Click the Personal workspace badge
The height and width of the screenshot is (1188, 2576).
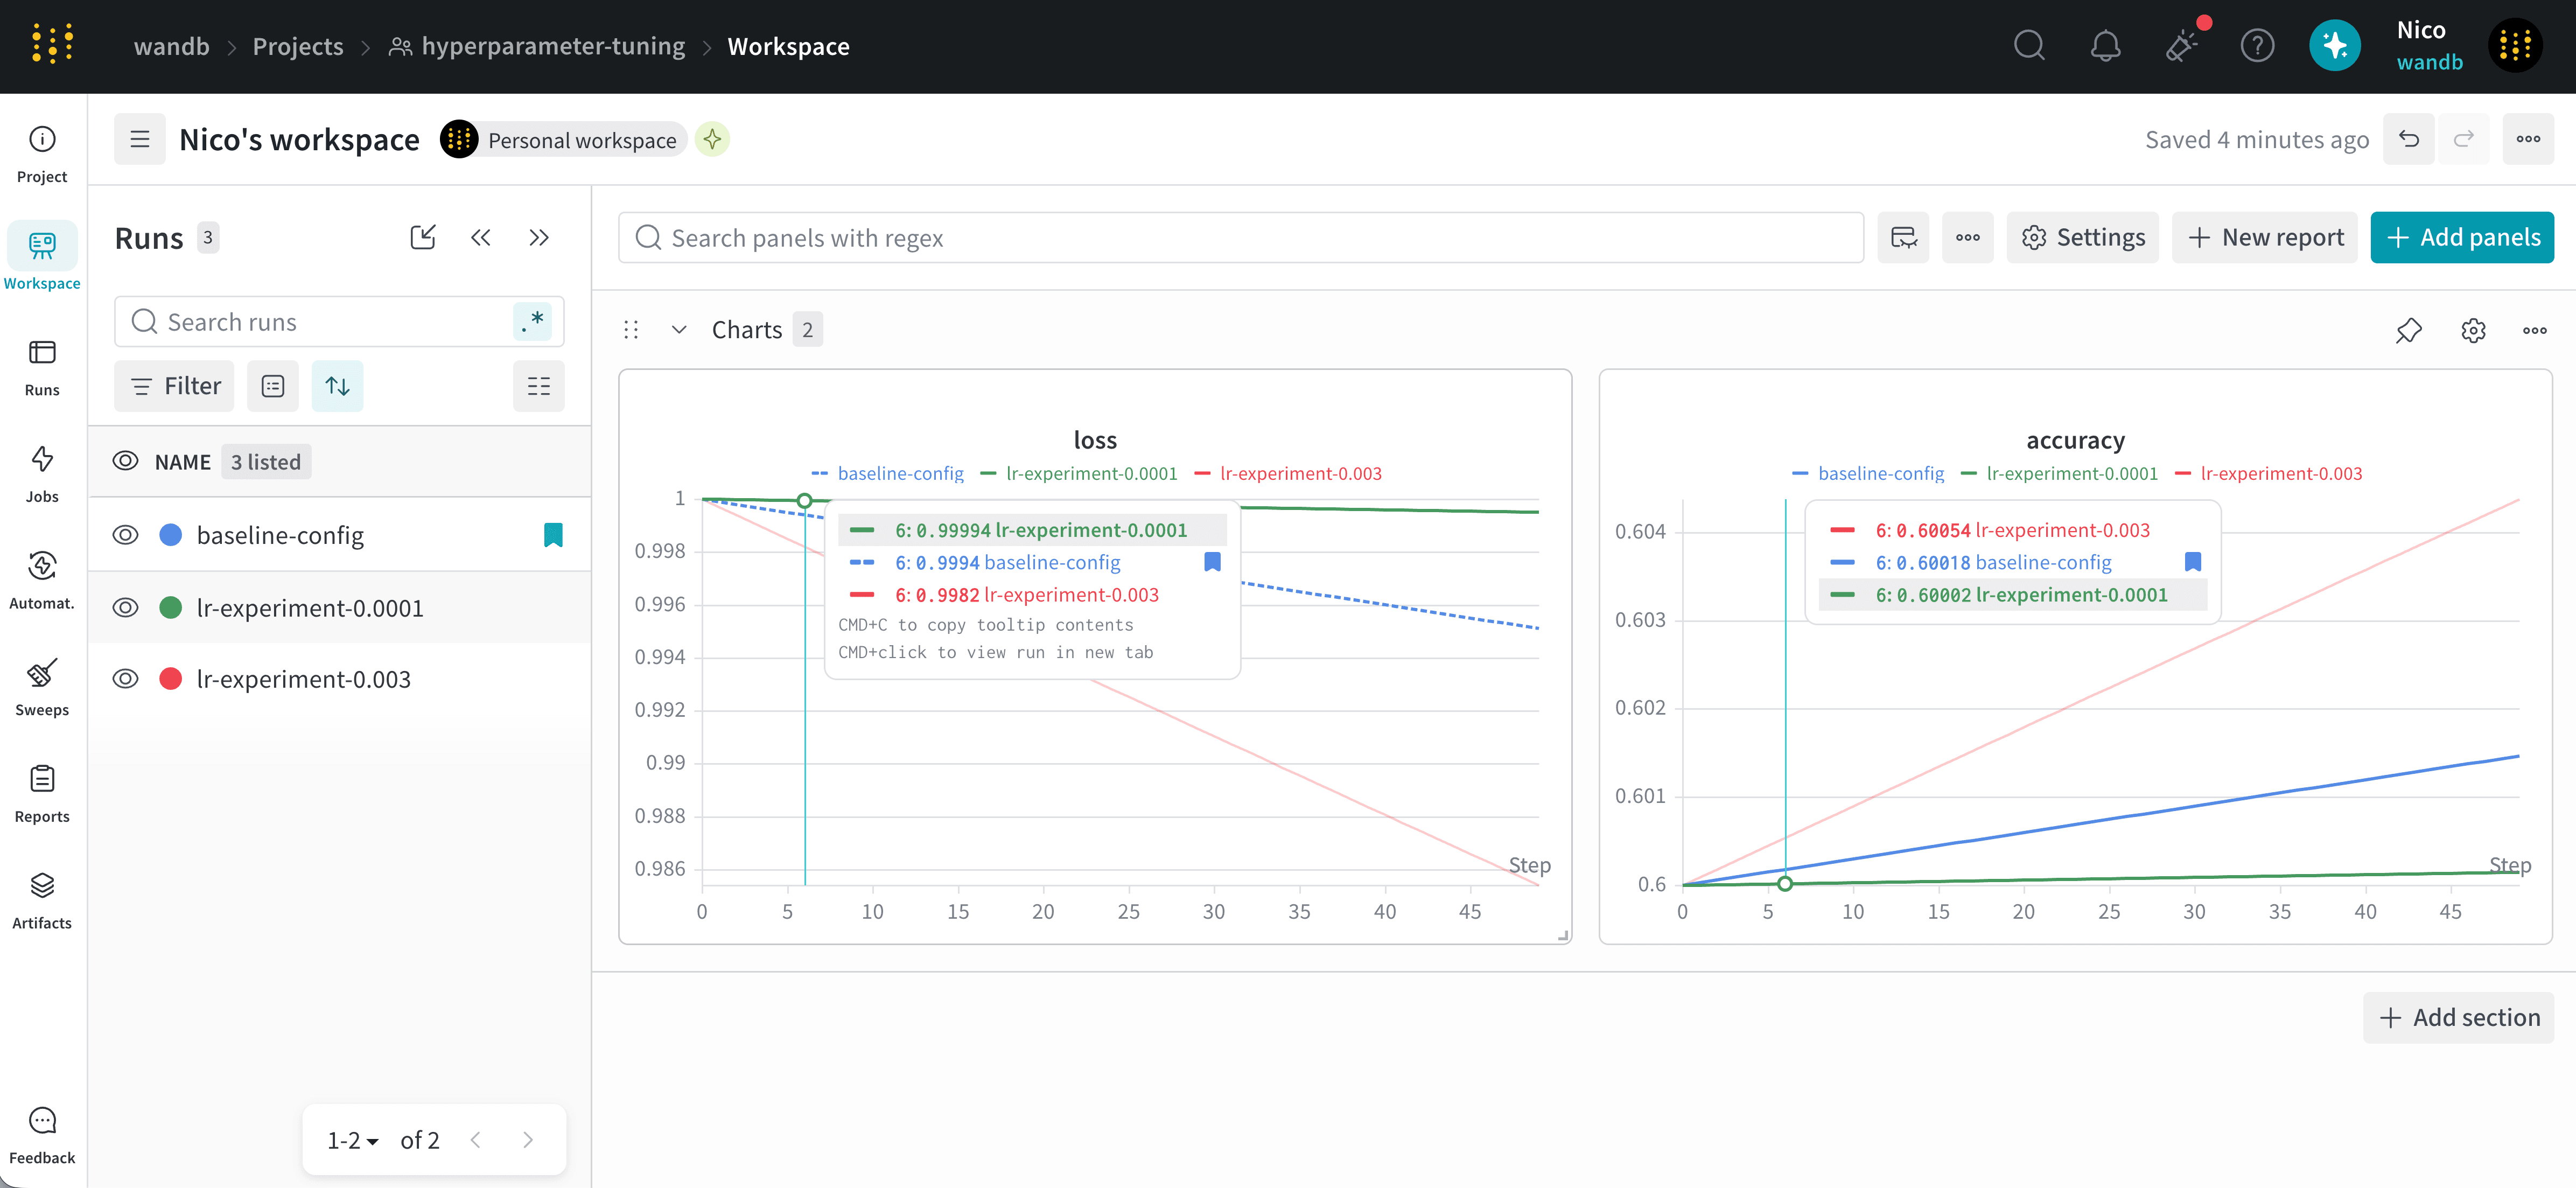click(x=564, y=139)
